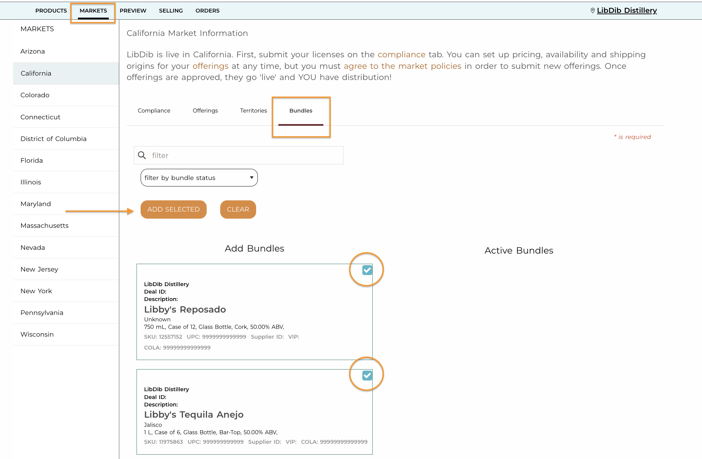Click the CLEAR button
Image resolution: width=702 pixels, height=459 pixels.
pyautogui.click(x=238, y=209)
